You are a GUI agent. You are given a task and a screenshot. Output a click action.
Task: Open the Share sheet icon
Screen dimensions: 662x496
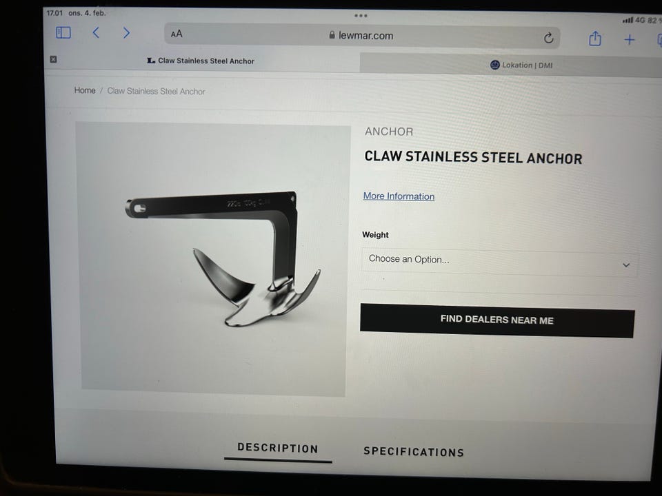point(595,39)
